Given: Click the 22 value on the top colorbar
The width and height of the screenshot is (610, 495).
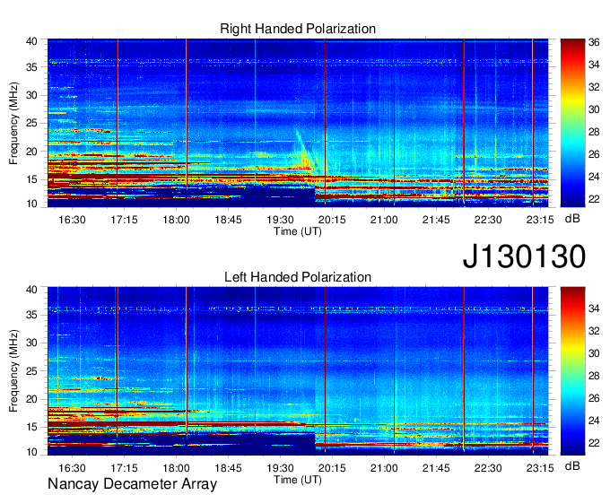Looking at the screenshot, I should click(594, 199).
